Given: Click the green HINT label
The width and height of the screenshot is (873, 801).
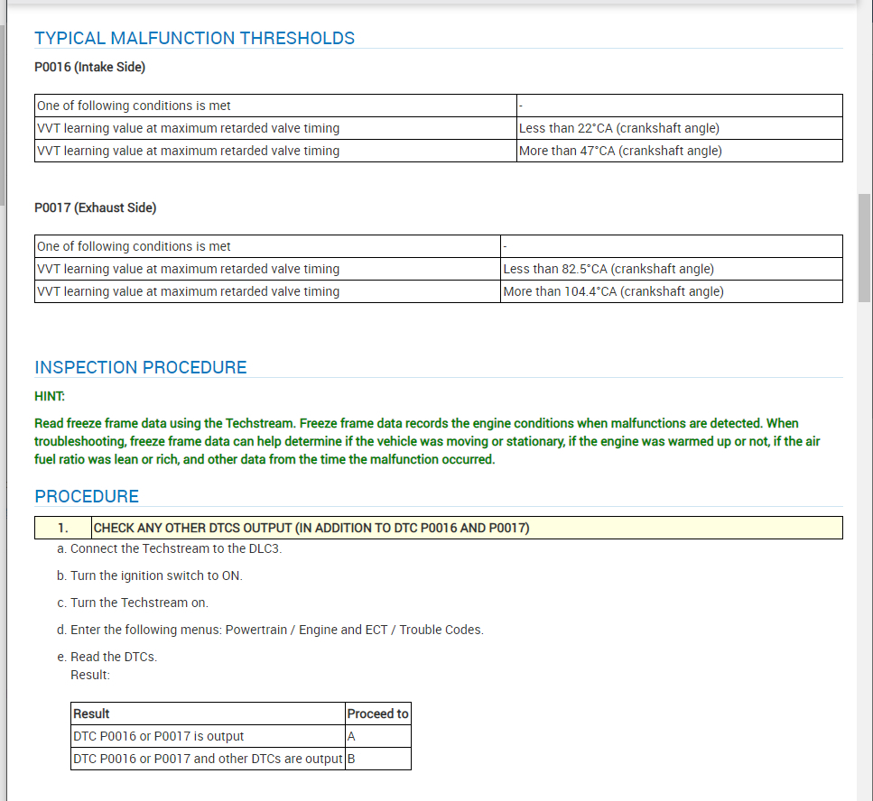Looking at the screenshot, I should point(50,396).
